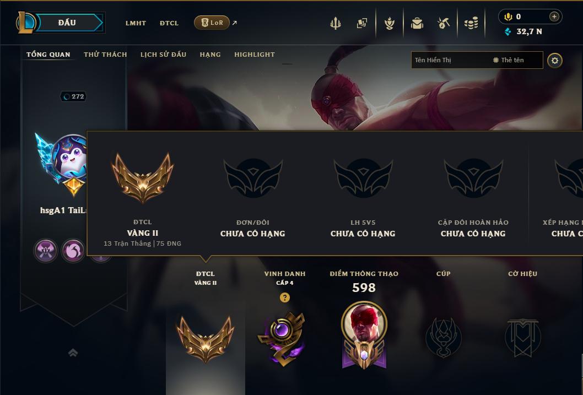This screenshot has width=583, height=395.
Task: Open profile settings gear icon
Action: point(555,60)
